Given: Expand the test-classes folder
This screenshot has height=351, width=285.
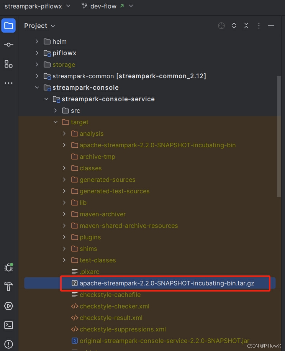Looking at the screenshot, I should [x=64, y=260].
